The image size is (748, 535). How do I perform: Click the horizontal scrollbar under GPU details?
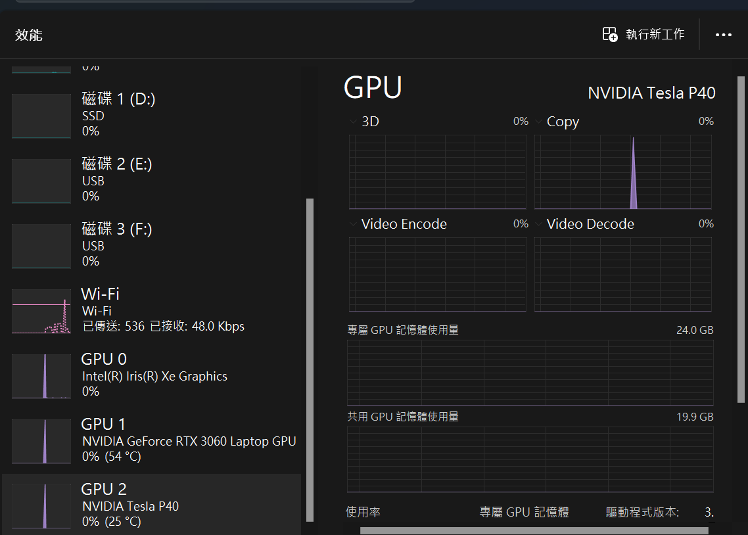tap(534, 530)
